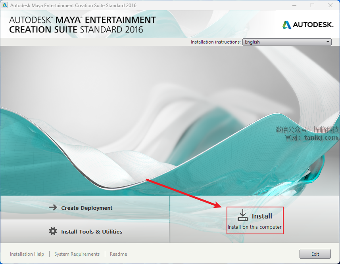Open the Readme link
The width and height of the screenshot is (340, 264).
click(x=118, y=254)
